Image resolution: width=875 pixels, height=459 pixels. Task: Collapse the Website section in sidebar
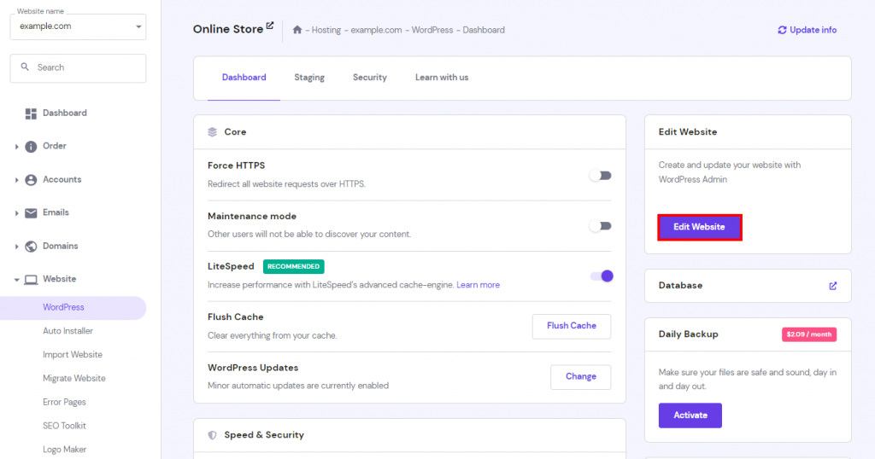(x=16, y=280)
